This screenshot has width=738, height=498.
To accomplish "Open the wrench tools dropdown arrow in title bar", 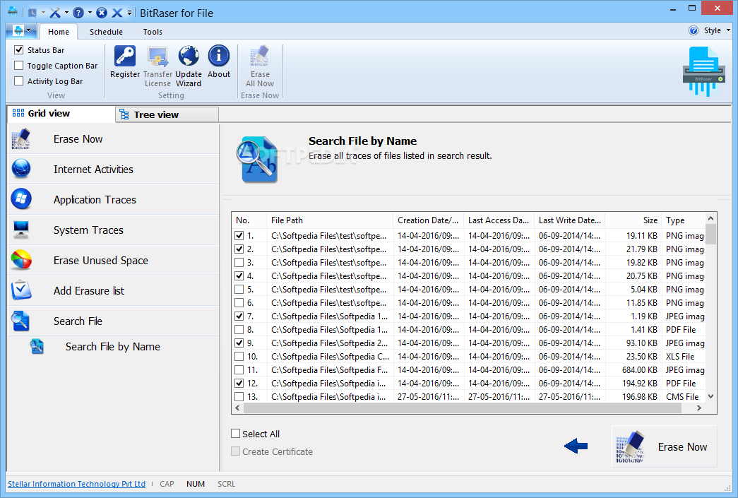I will [x=66, y=13].
